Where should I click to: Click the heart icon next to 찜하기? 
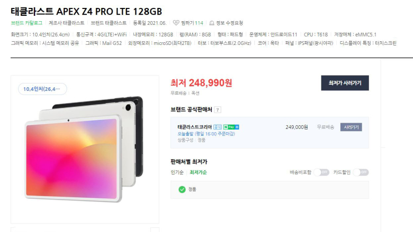(176, 23)
